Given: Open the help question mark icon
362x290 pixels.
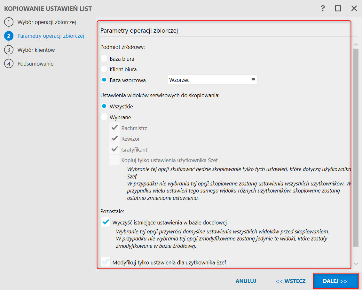Looking at the screenshot, I should tap(323, 8).
